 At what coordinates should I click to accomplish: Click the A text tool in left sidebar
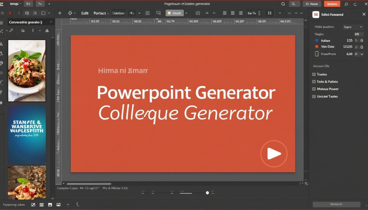(1, 44)
